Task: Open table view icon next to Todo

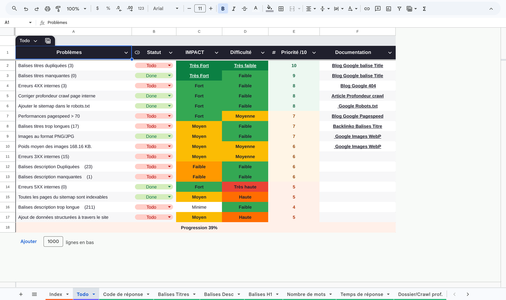Action: tap(48, 41)
